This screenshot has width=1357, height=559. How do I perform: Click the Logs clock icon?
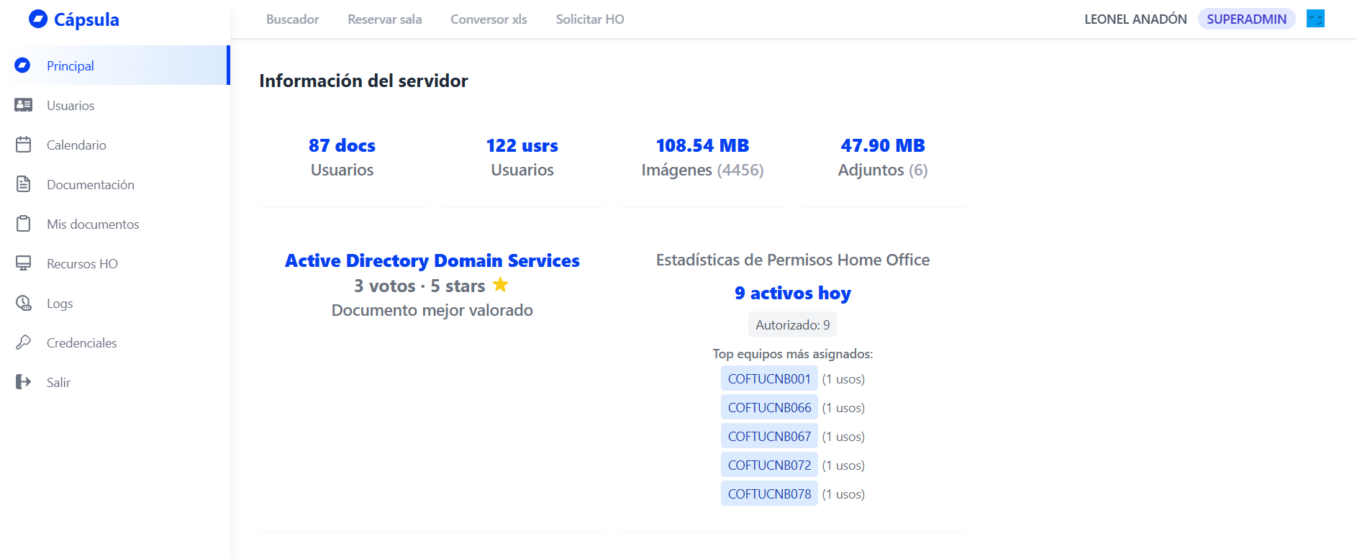tap(23, 303)
